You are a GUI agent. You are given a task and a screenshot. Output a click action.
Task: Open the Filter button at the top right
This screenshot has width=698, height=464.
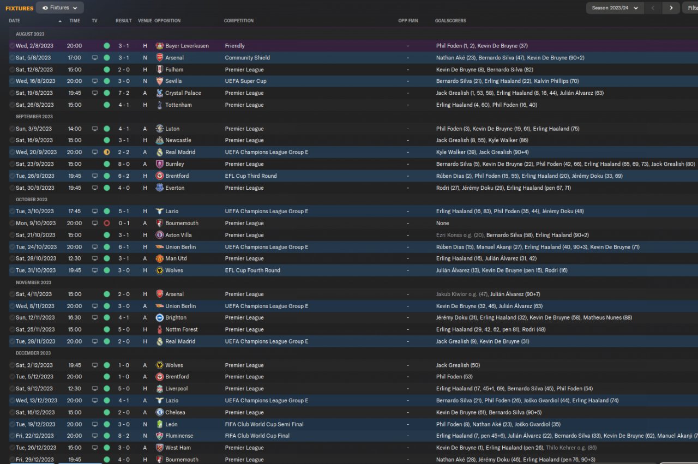coord(690,8)
